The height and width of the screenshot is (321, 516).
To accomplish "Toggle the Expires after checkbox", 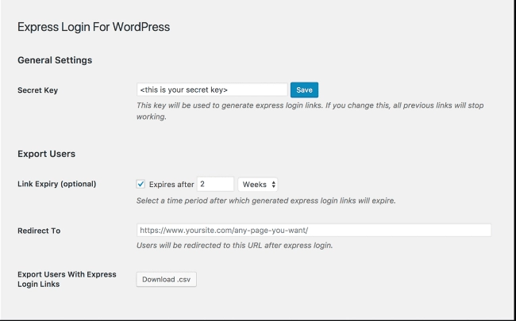I will tap(141, 184).
